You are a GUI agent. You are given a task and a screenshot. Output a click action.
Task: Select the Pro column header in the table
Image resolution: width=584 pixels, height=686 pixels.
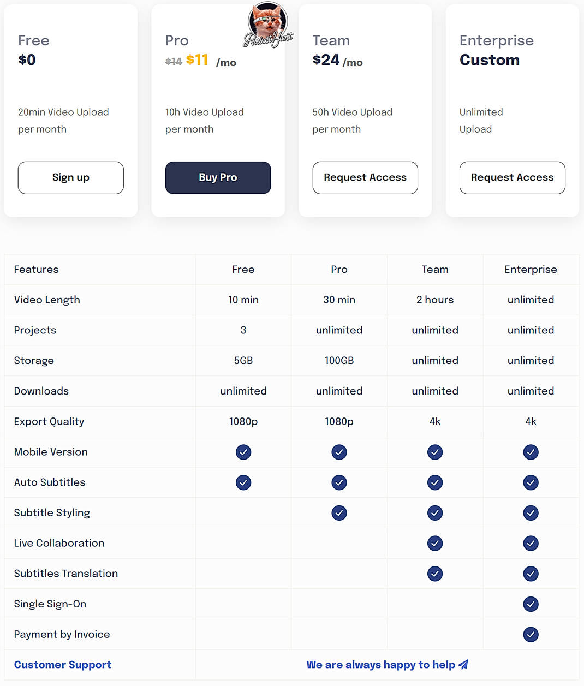click(339, 269)
